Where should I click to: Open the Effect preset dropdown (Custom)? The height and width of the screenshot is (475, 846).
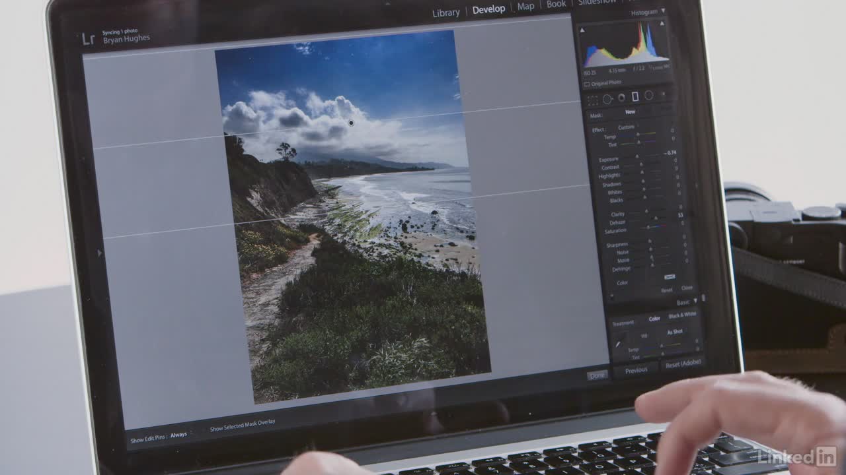click(x=627, y=127)
